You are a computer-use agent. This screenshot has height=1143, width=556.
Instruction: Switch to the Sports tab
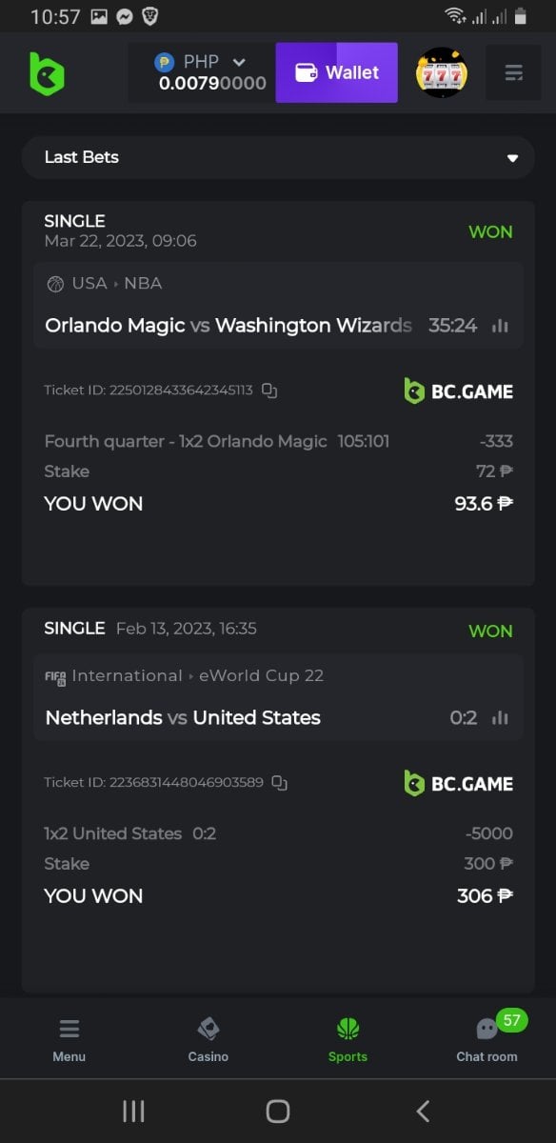(x=347, y=1038)
